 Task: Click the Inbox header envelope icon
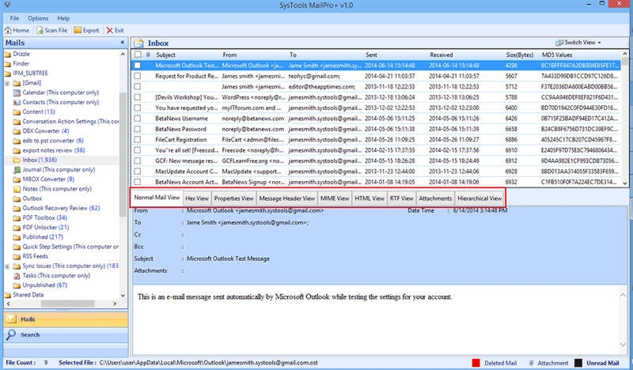click(138, 43)
